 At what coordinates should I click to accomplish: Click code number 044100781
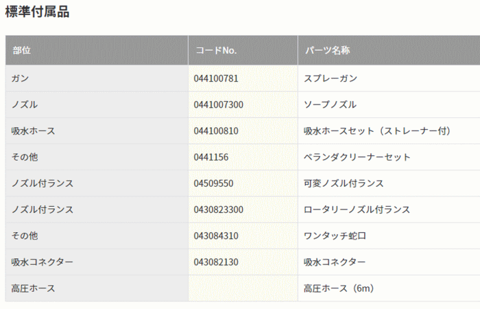(216, 78)
